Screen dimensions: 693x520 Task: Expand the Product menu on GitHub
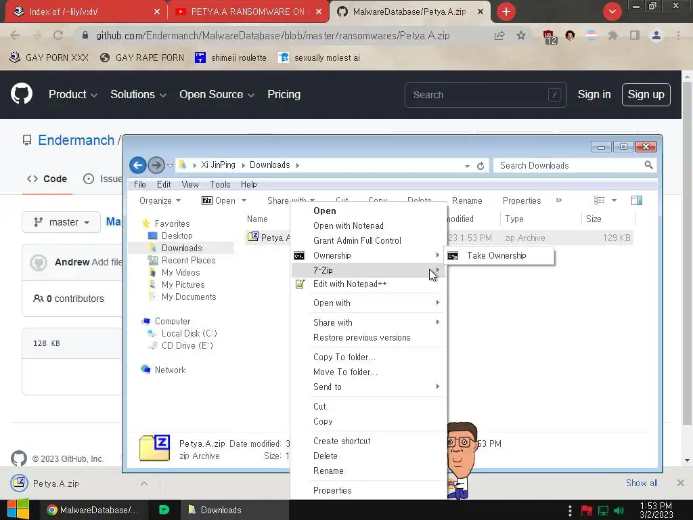click(73, 95)
